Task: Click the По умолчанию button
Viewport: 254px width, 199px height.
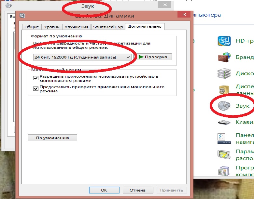Action: pos(52,138)
